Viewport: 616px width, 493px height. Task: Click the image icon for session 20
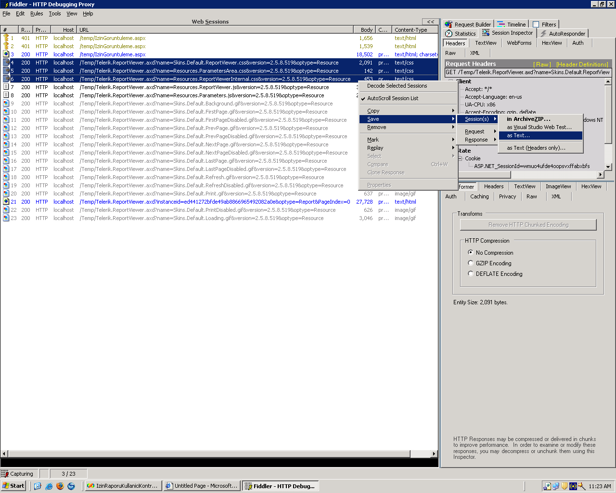(6, 194)
